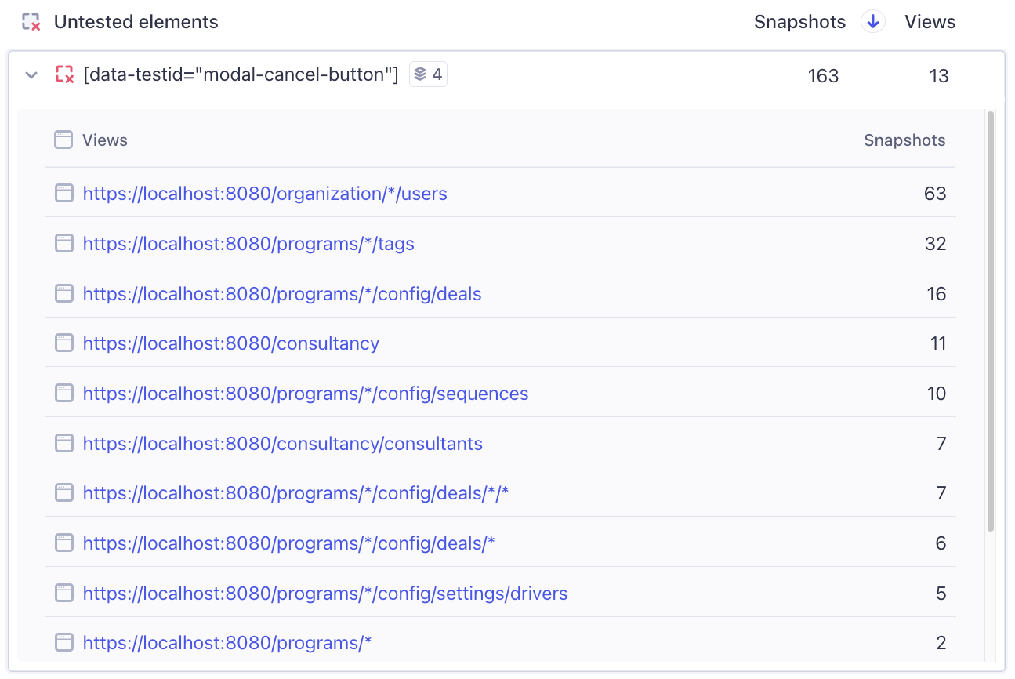
Task: Open the organization/*/users link
Action: click(265, 193)
